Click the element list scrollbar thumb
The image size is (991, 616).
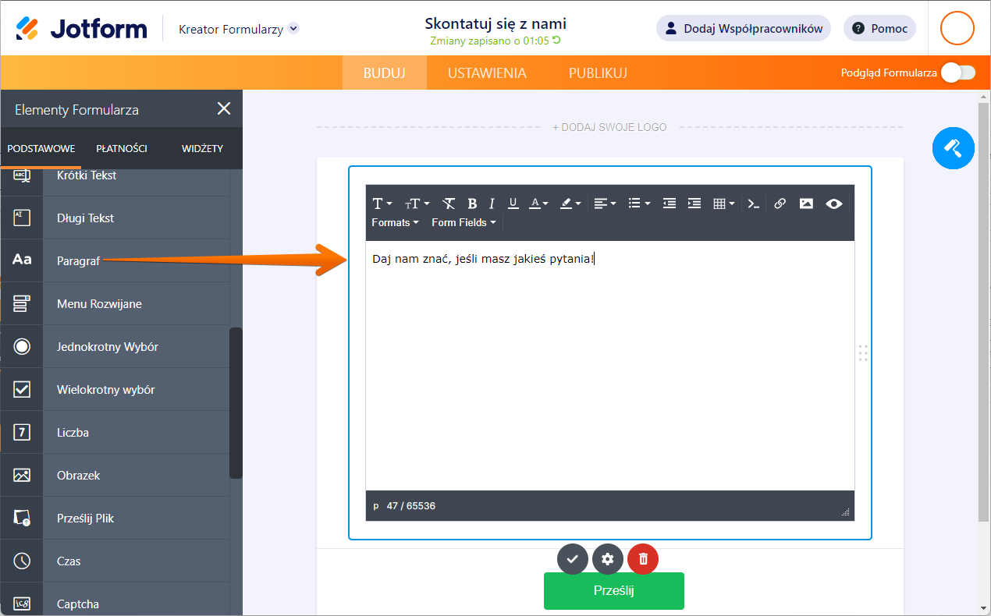(236, 403)
